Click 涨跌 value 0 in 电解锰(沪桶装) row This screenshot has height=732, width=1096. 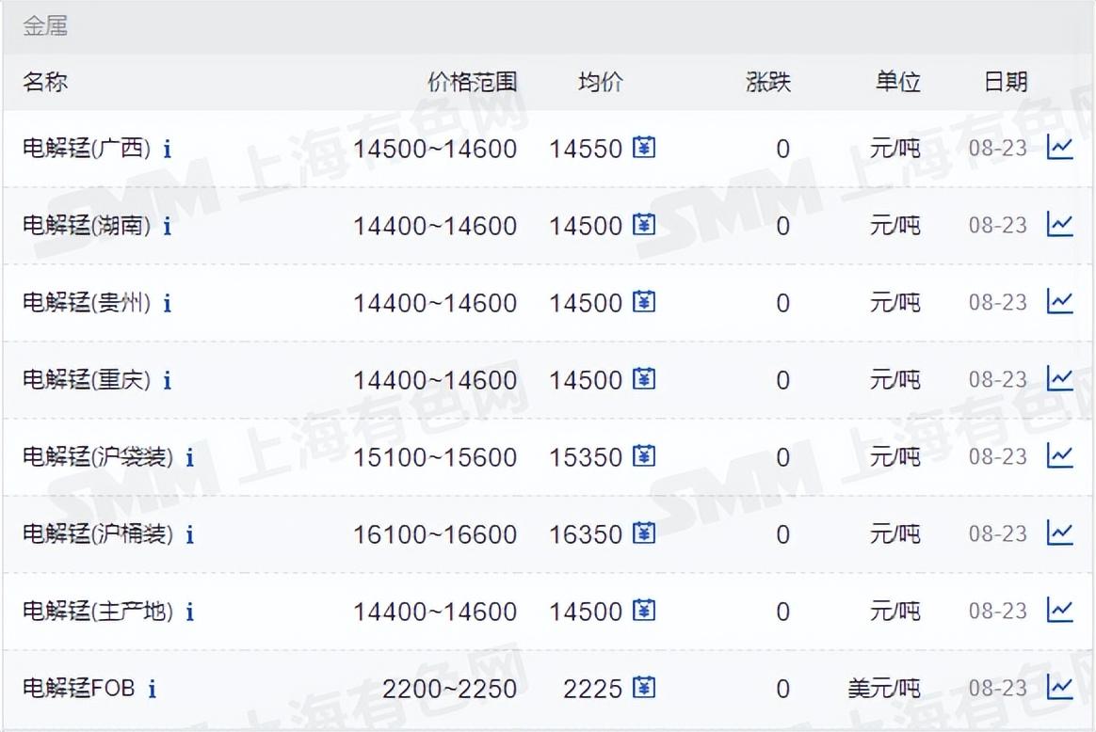tap(782, 535)
